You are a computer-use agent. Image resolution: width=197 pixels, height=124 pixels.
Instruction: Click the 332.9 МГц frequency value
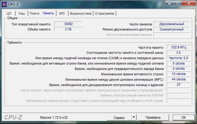(x=178, y=47)
